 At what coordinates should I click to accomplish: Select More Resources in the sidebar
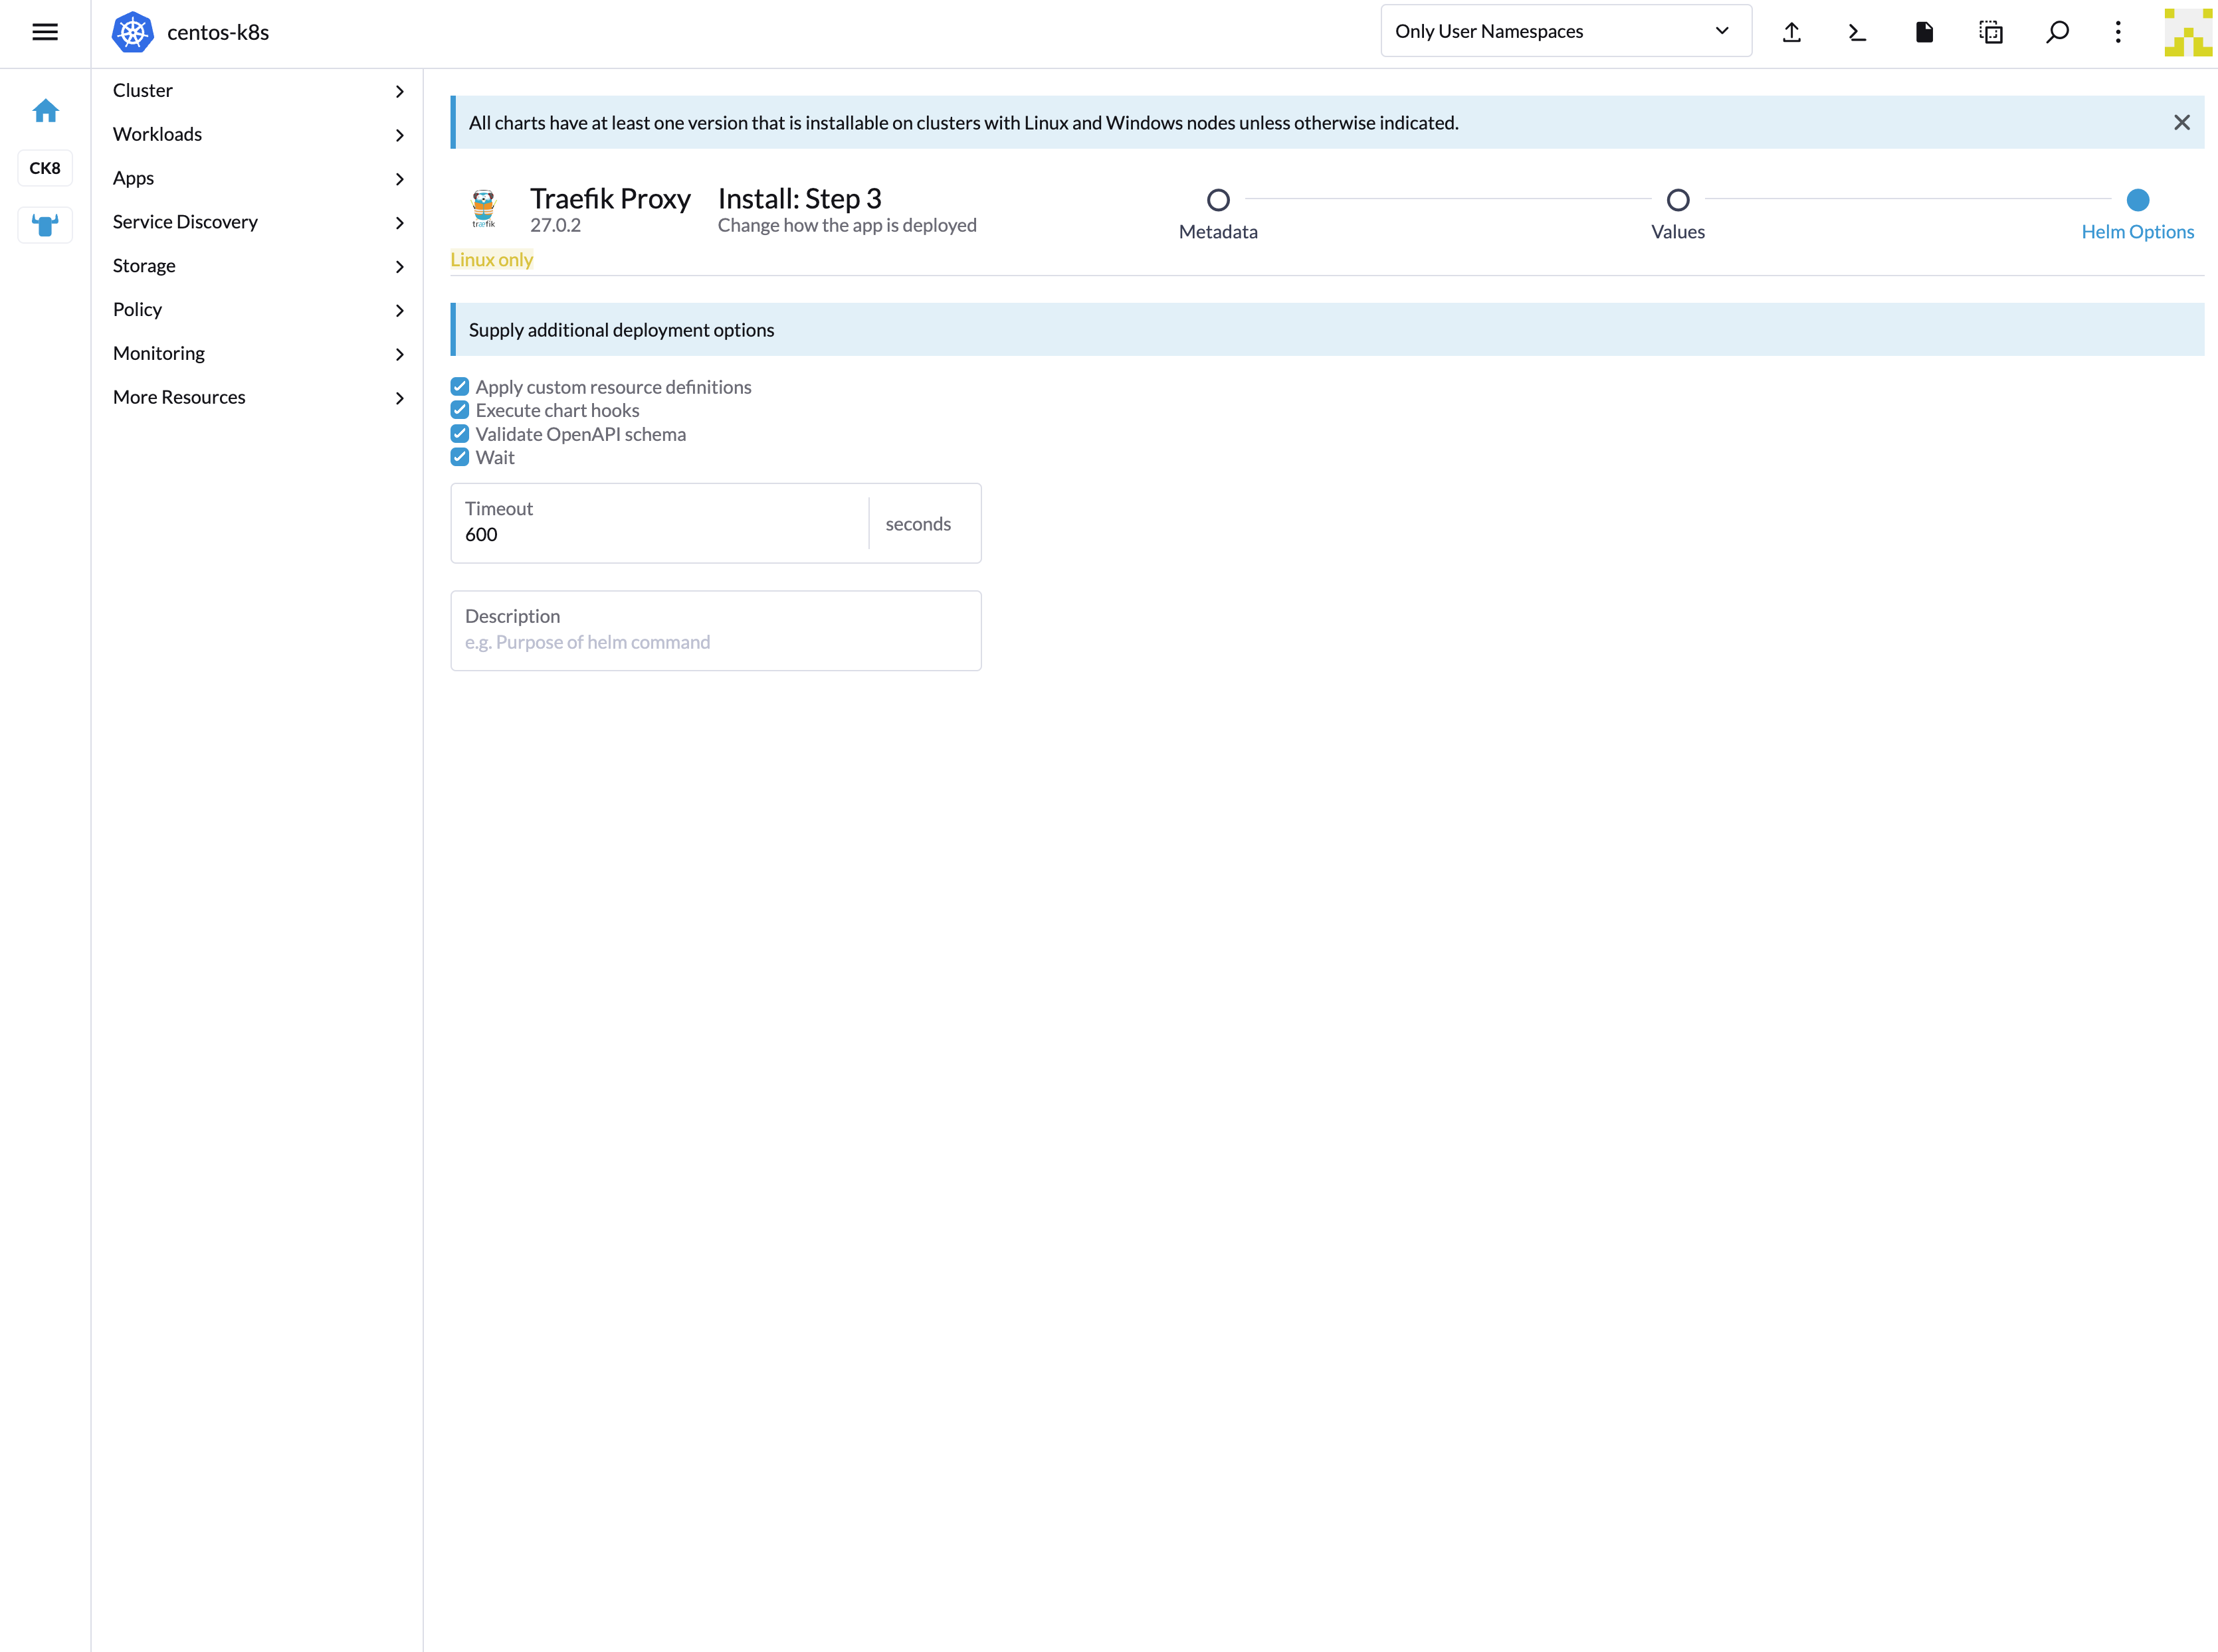click(x=179, y=397)
